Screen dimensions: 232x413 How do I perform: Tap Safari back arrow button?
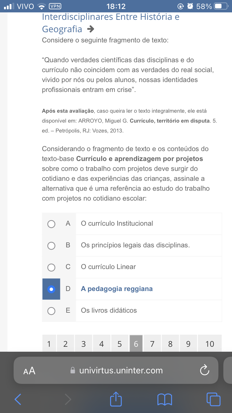pyautogui.click(x=18, y=399)
